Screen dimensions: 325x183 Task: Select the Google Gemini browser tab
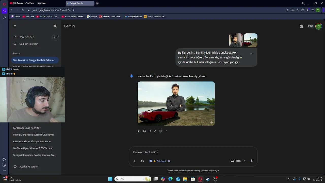80,3
